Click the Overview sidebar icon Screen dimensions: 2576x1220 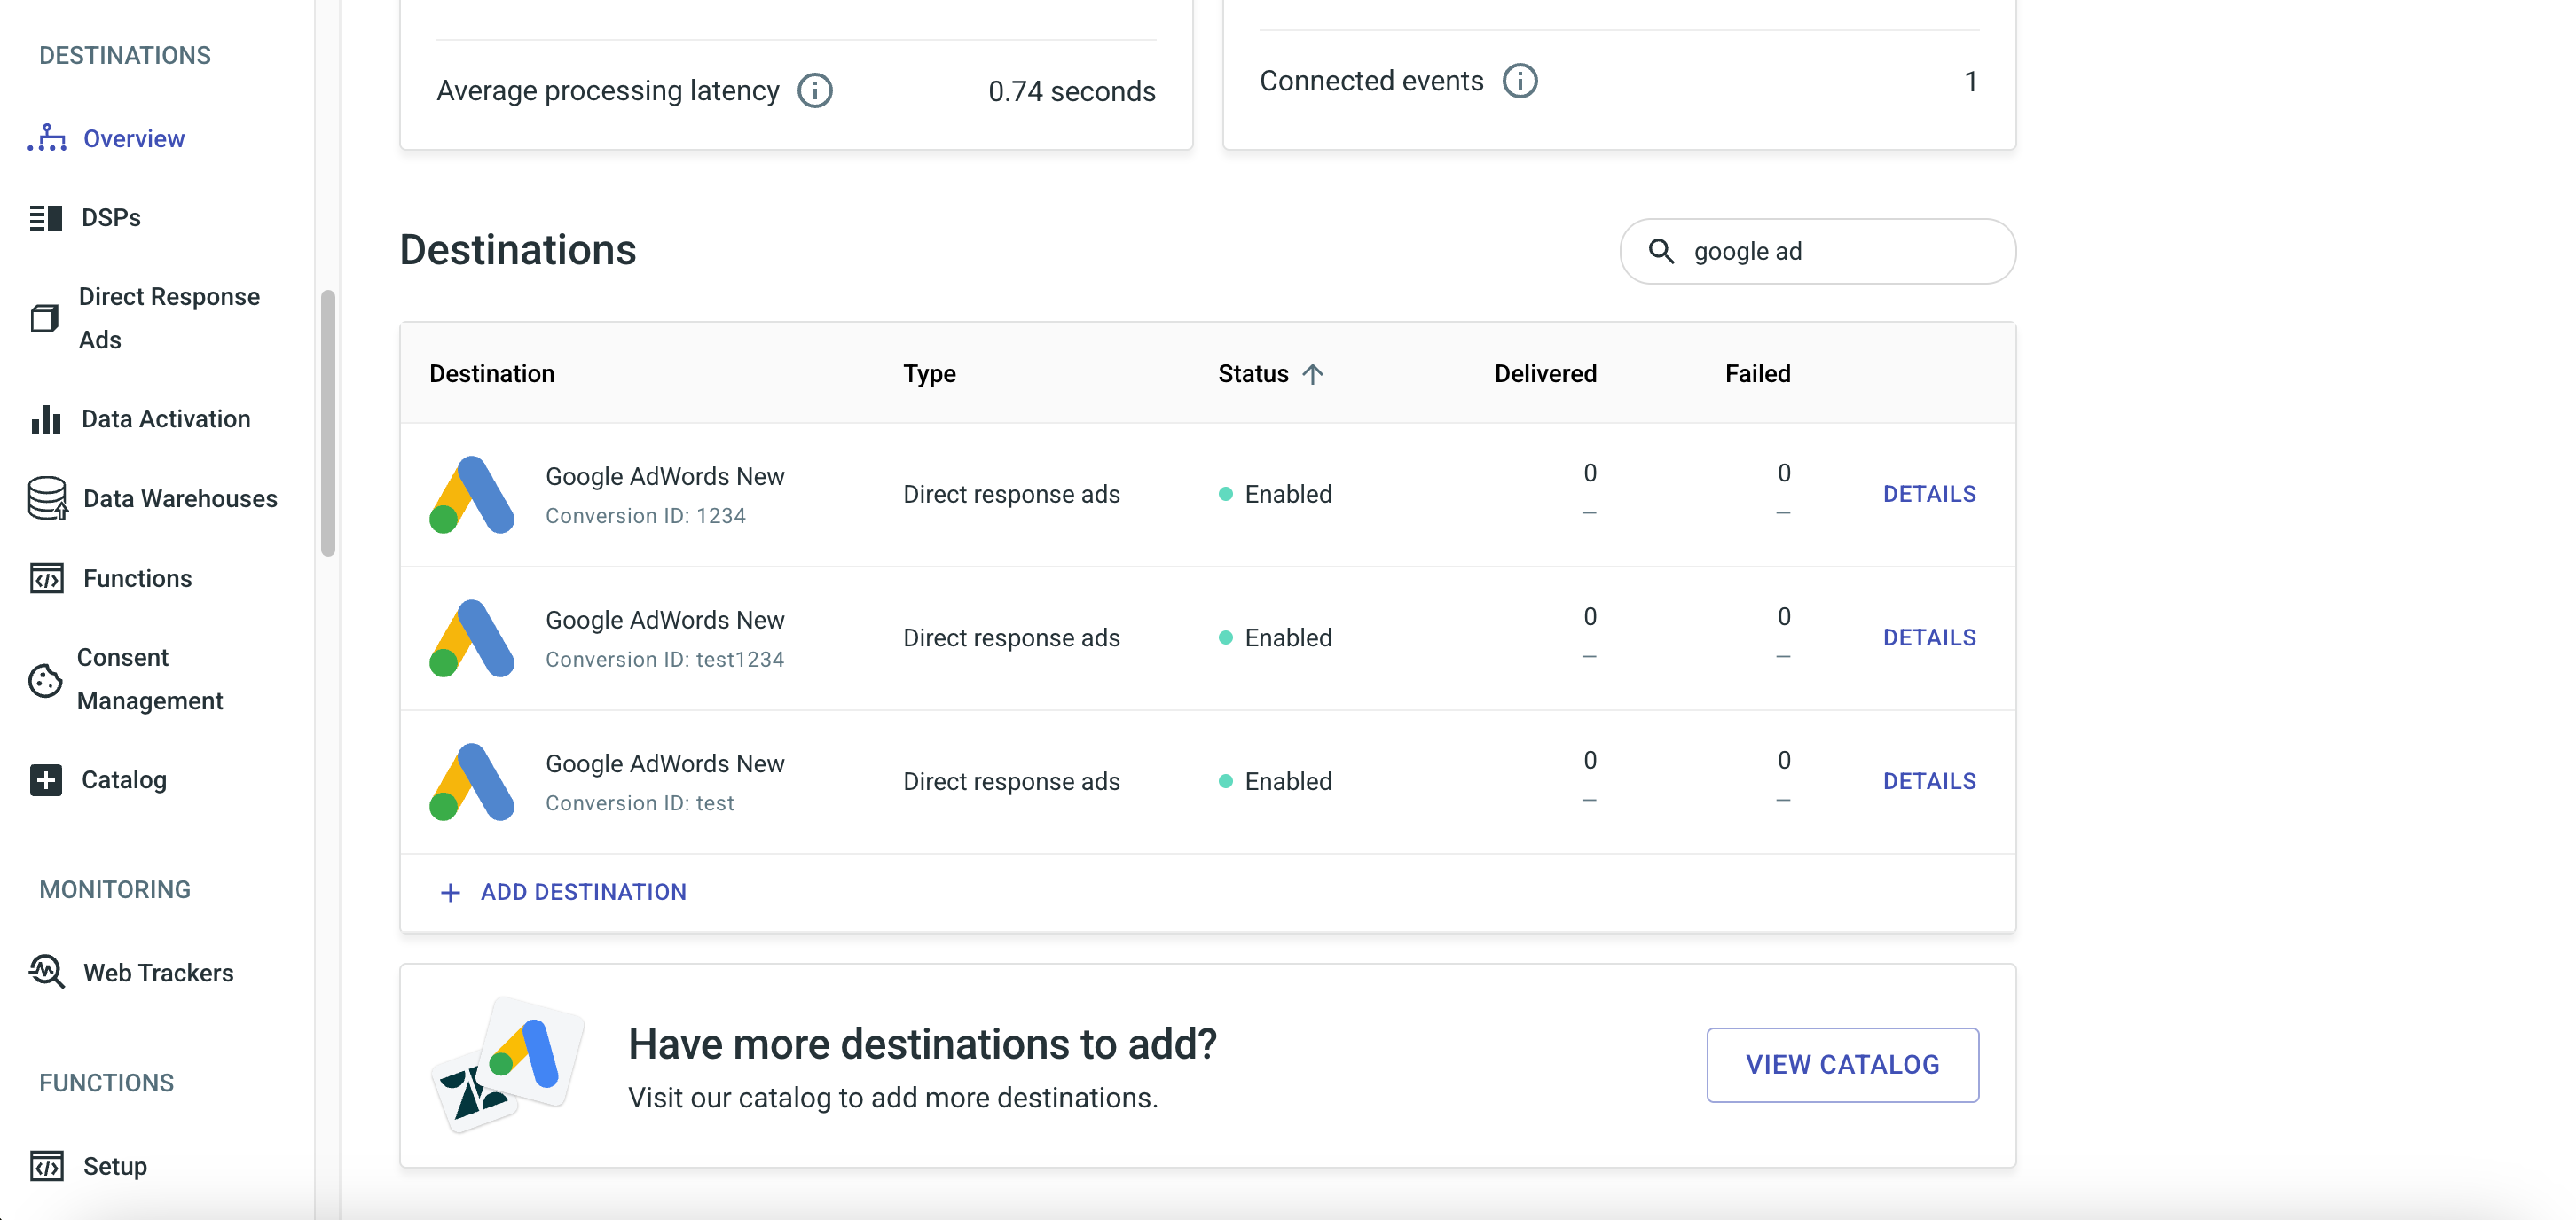tap(47, 138)
